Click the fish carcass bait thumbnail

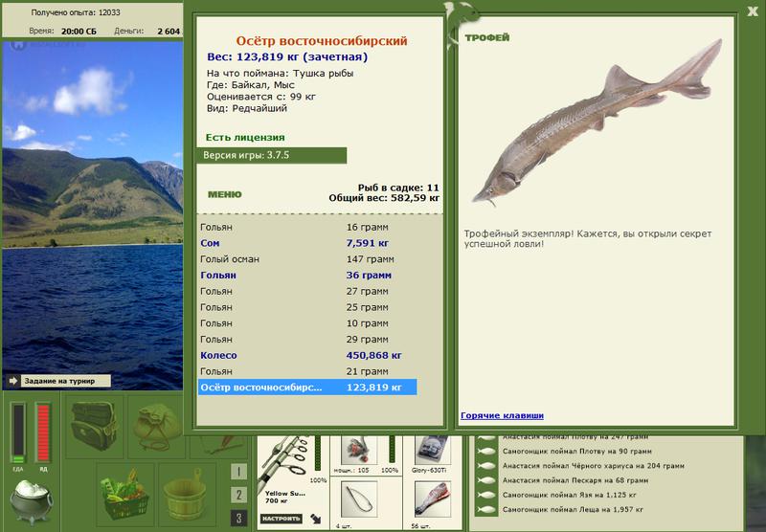tap(433, 499)
